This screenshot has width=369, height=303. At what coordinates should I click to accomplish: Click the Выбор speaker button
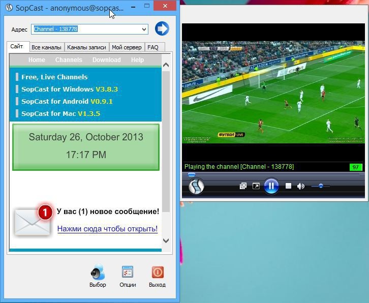point(98,276)
